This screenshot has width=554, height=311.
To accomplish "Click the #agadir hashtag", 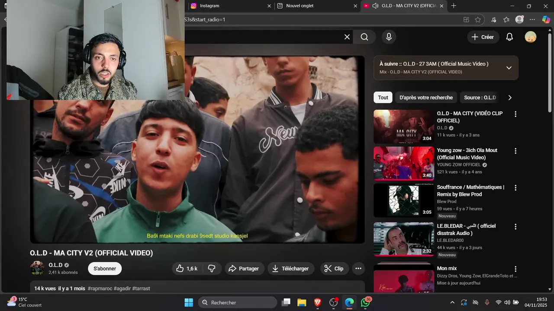I will click(122, 288).
